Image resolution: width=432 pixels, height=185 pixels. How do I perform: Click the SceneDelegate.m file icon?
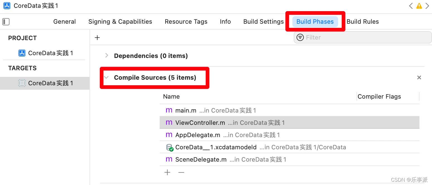169,159
